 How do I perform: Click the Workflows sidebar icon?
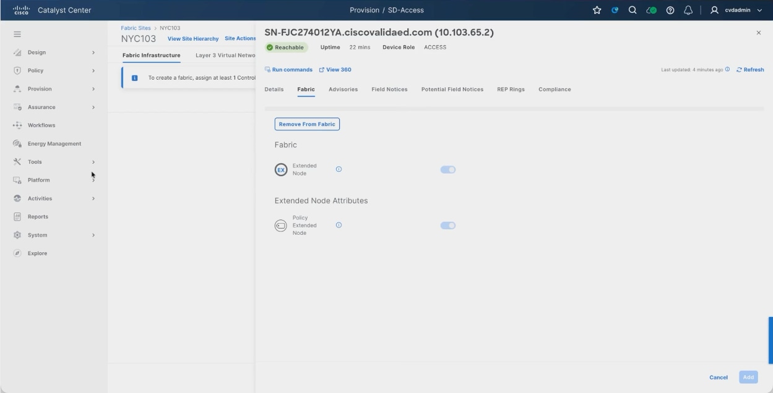[x=17, y=125]
